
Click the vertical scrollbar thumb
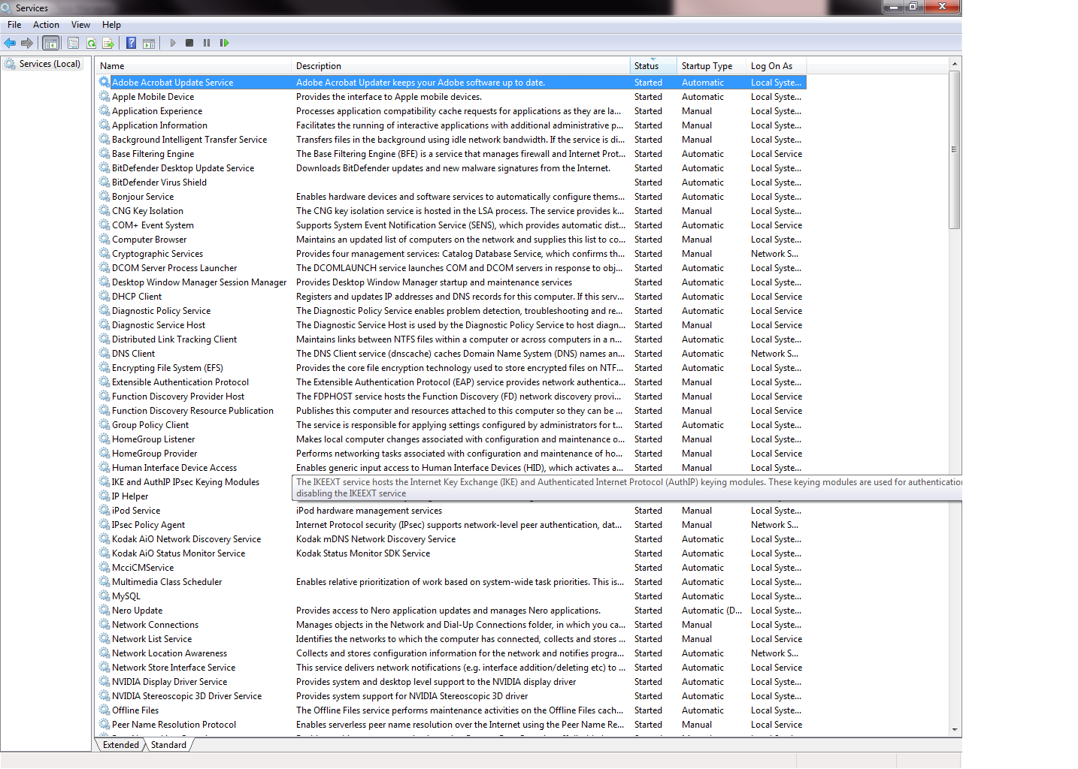955,149
